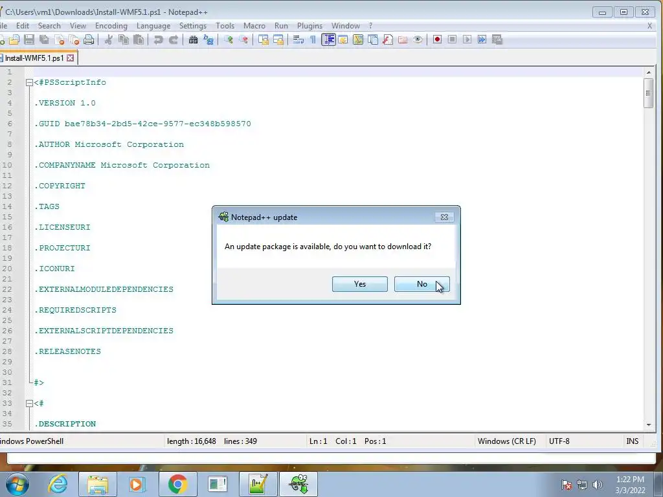Open the Windows Start button
The height and width of the screenshot is (497, 663).
[17, 484]
